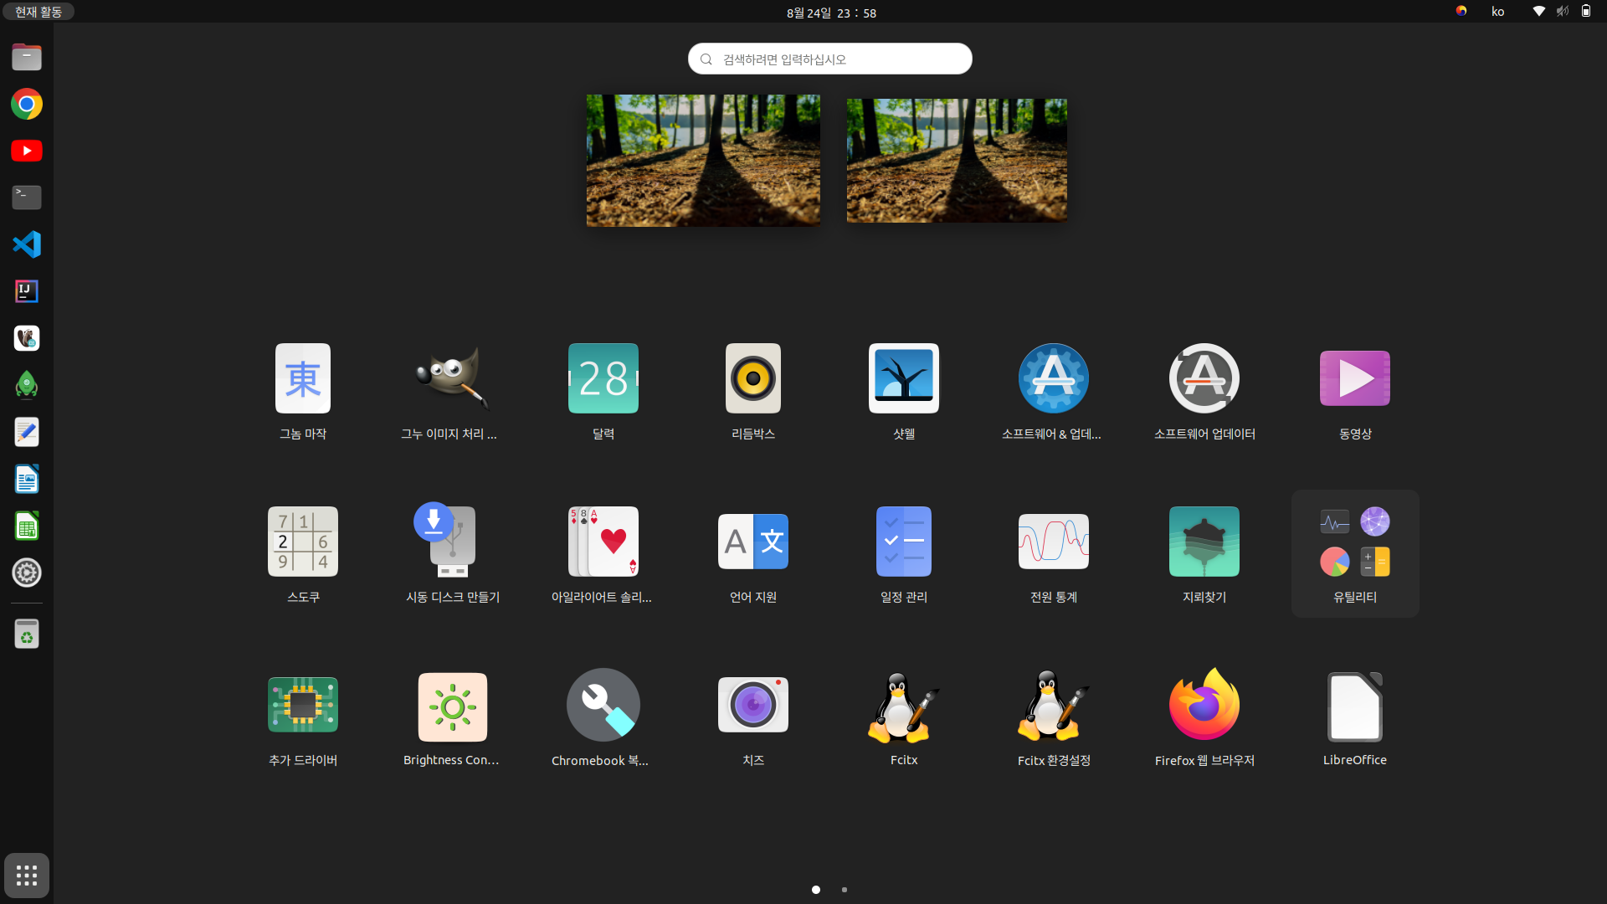Open the Cheese webcam app

point(752,705)
